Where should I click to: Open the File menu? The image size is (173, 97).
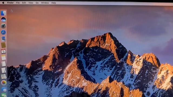pyautogui.click(x=18, y=3)
